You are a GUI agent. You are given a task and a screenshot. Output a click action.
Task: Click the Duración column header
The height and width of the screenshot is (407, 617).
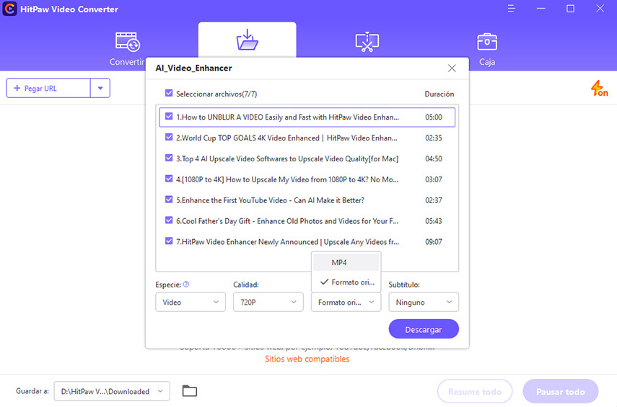click(x=439, y=94)
